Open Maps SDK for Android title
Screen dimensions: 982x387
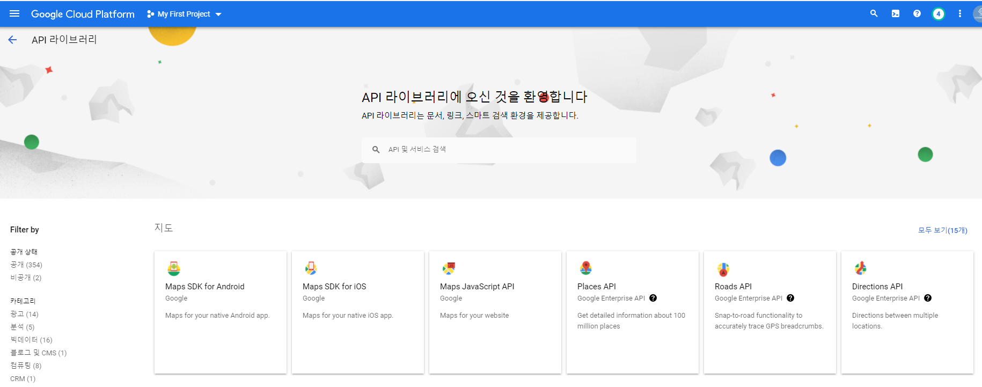tap(205, 287)
